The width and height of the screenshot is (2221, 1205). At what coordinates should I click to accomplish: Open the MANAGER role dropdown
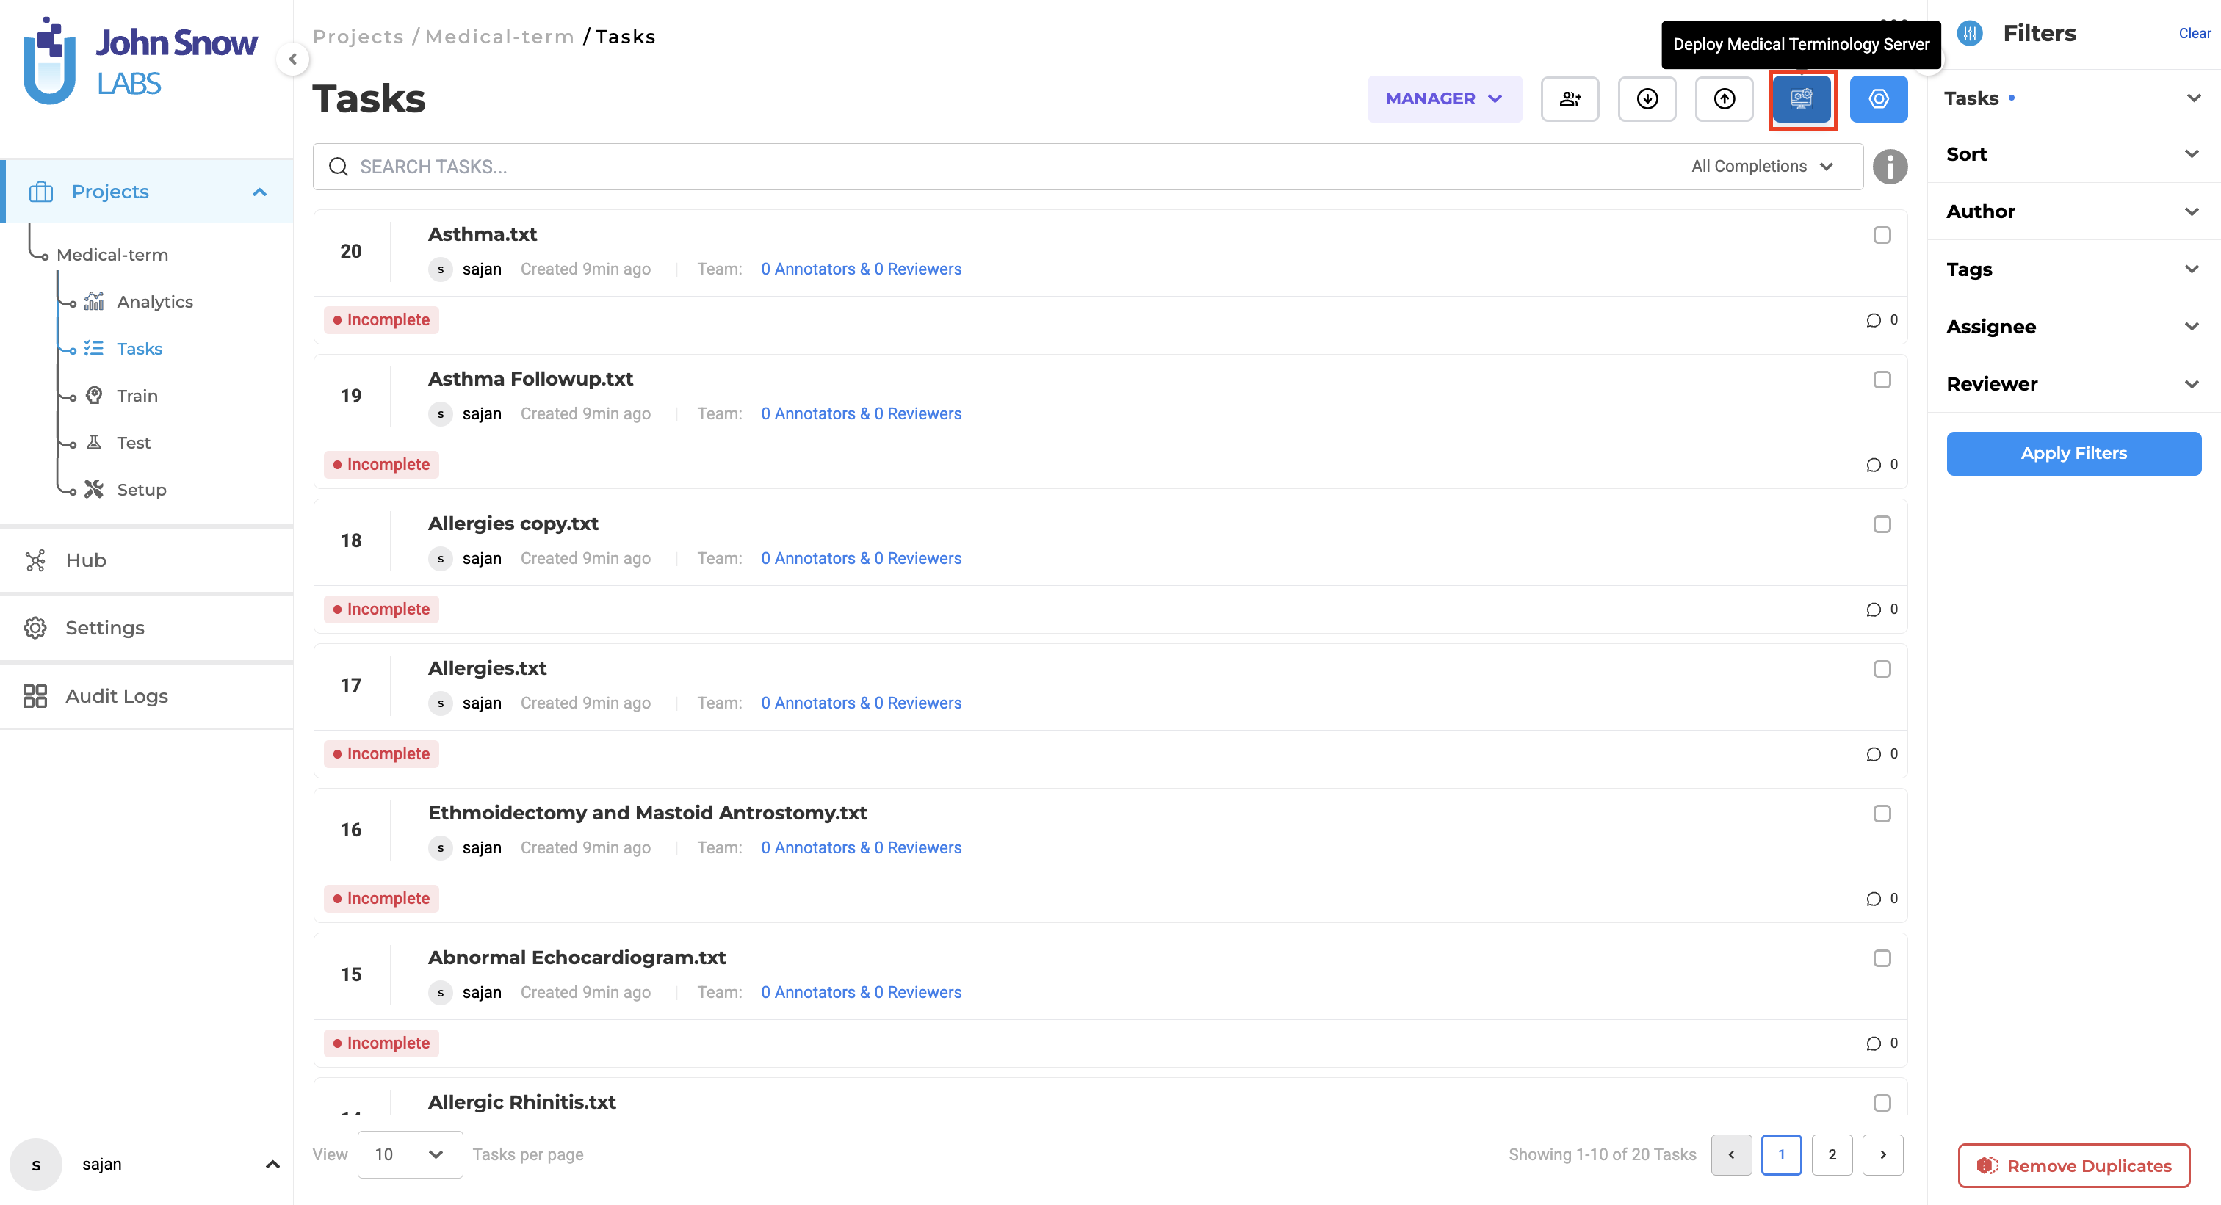click(x=1444, y=98)
